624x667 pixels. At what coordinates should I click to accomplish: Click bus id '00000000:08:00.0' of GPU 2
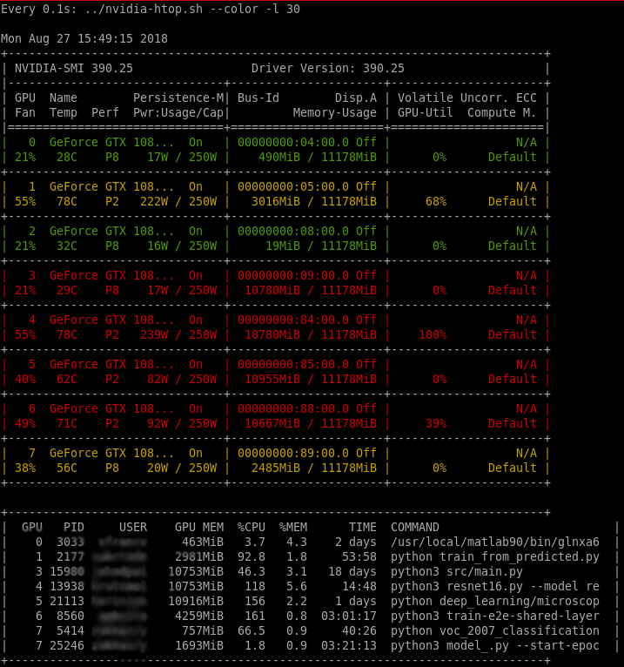pyautogui.click(x=293, y=231)
